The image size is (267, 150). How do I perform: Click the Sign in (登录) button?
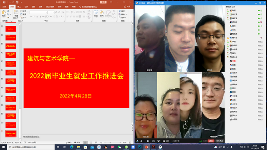point(103,2)
